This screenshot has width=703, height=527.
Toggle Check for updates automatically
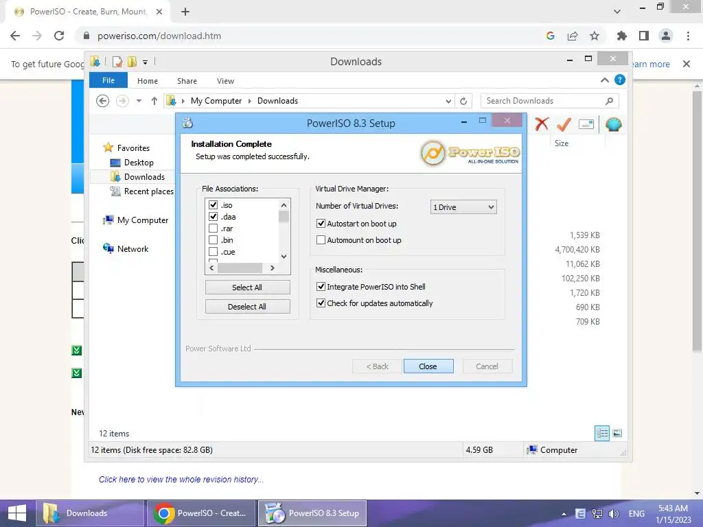click(x=321, y=303)
